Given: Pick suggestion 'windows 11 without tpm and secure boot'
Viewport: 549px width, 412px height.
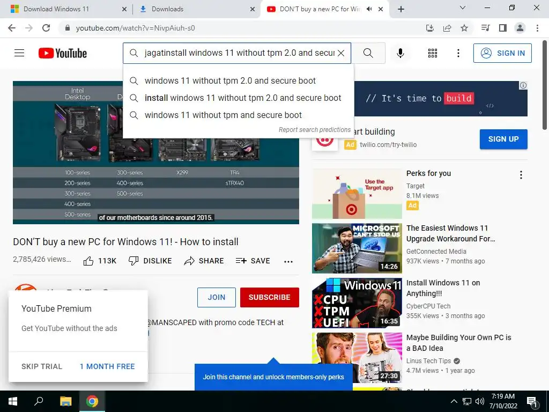Looking at the screenshot, I should click(x=238, y=115).
